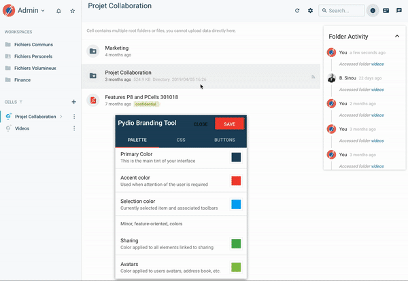Open the Admin user menu dropdown

31,10
